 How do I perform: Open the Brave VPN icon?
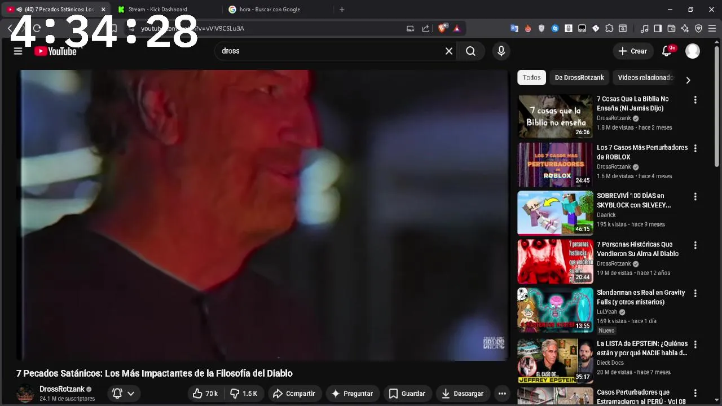(x=698, y=28)
